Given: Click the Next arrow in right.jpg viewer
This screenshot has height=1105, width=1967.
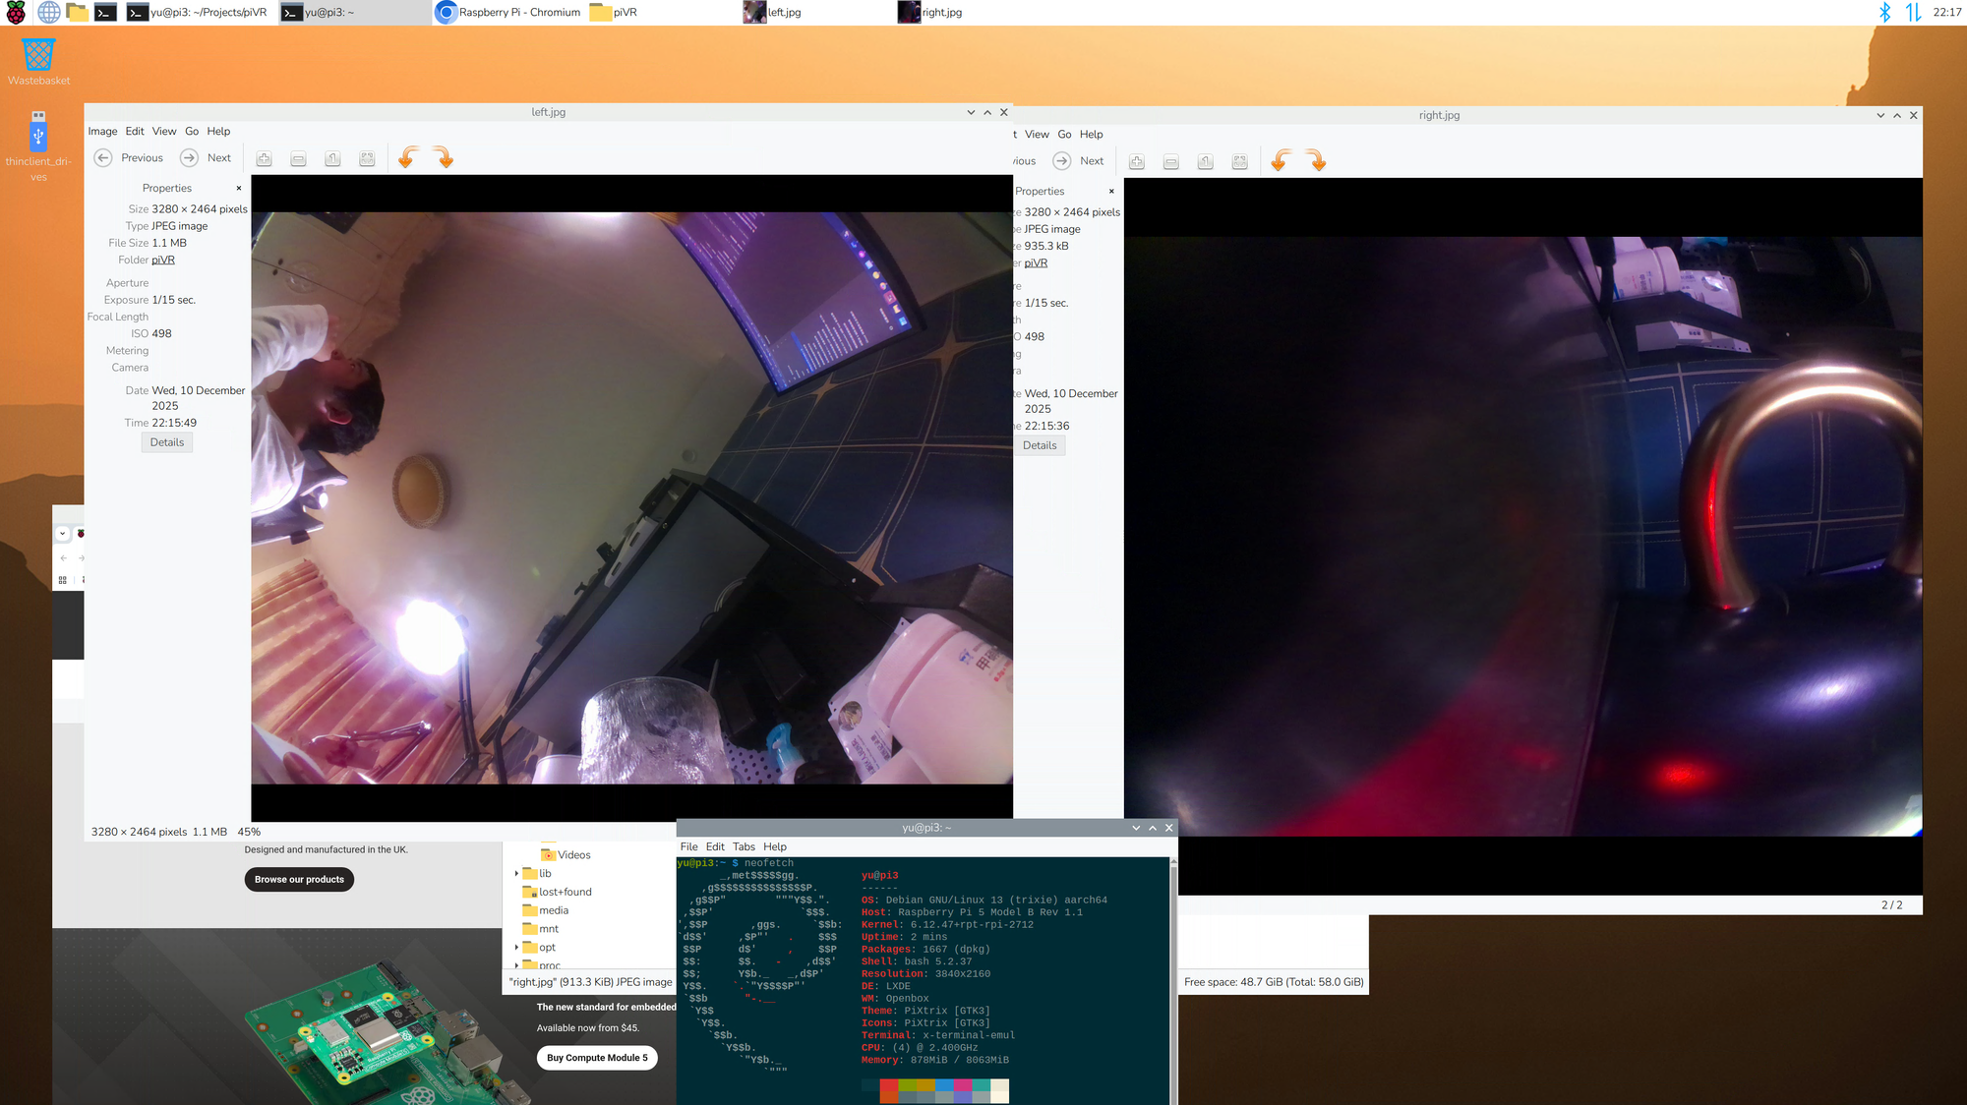Looking at the screenshot, I should click(x=1062, y=160).
